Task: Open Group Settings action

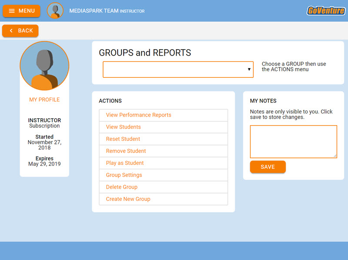Action: pos(164,175)
